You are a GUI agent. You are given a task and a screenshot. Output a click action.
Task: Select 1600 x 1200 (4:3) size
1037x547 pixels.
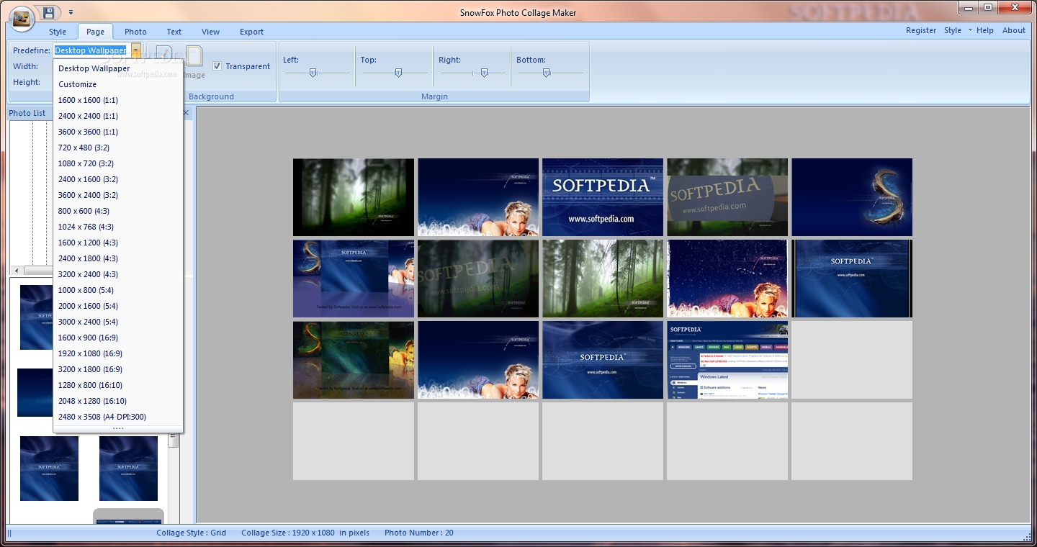click(118, 243)
